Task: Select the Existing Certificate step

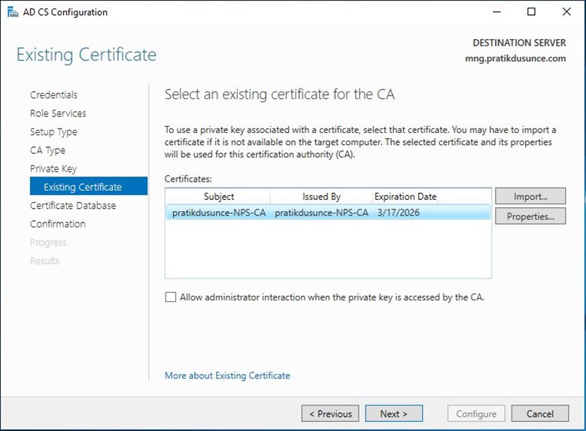Action: pos(89,186)
